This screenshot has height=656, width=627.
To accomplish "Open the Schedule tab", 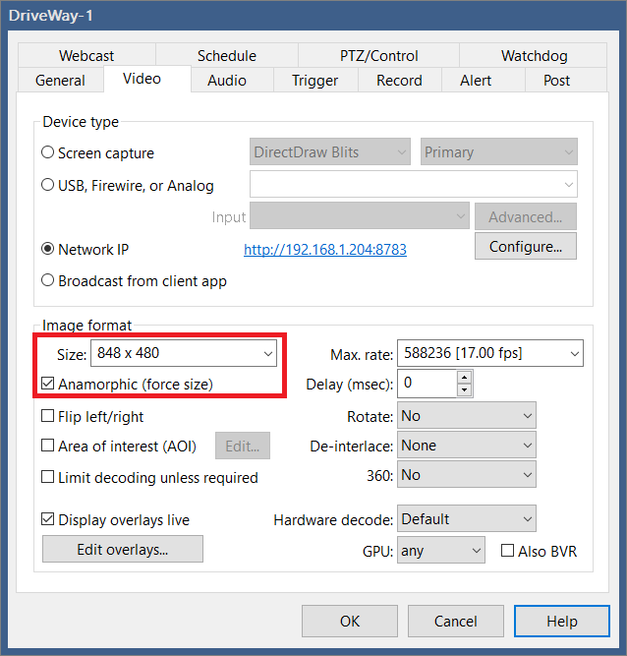I will (x=227, y=55).
